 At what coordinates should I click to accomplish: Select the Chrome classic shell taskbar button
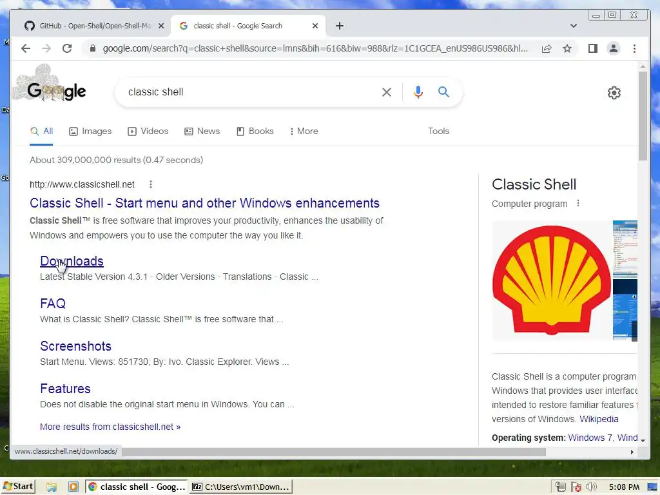[137, 487]
